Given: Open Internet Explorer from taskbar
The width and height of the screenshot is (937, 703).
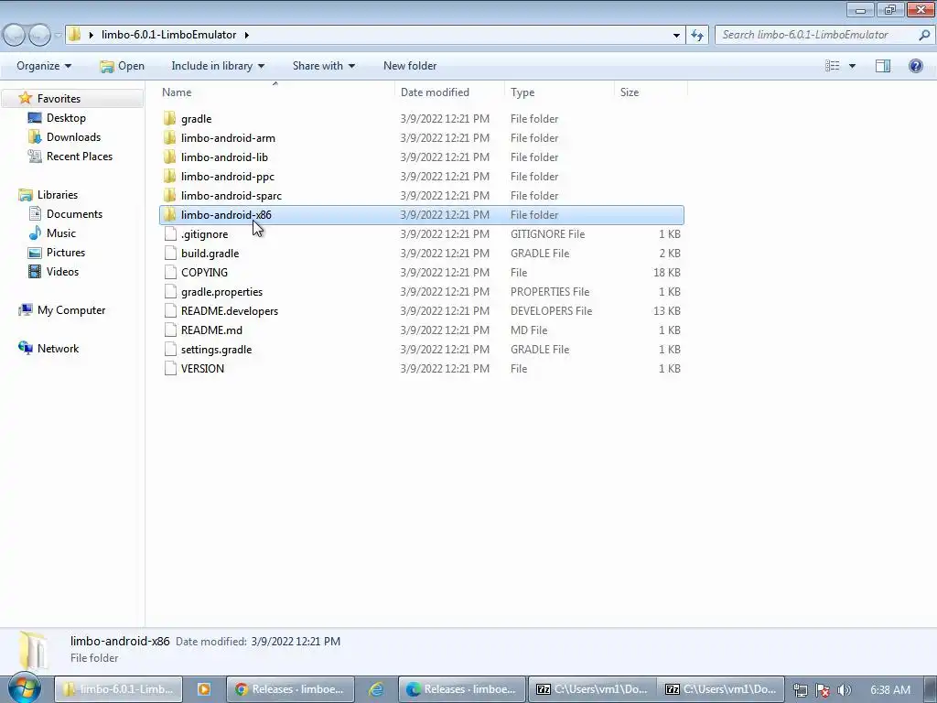Looking at the screenshot, I should pyautogui.click(x=376, y=689).
